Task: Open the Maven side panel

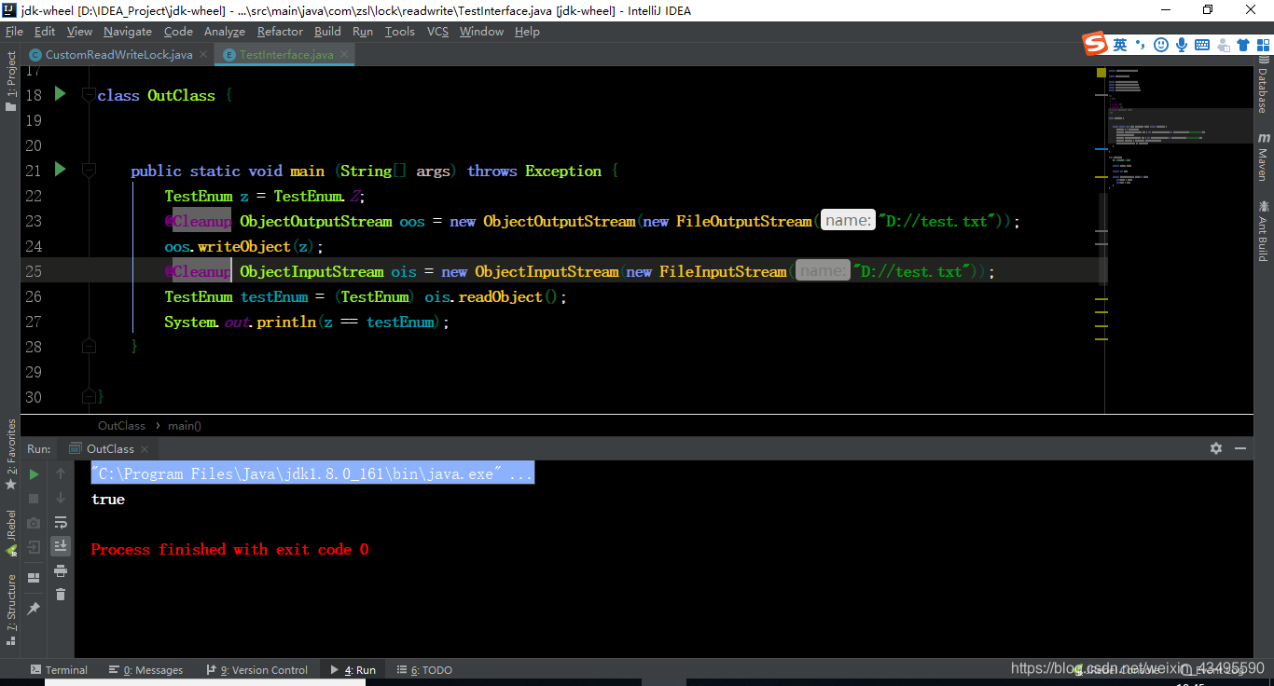Action: tap(1263, 158)
